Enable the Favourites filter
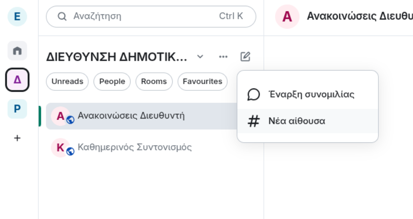This screenshot has width=413, height=219. 202,82
